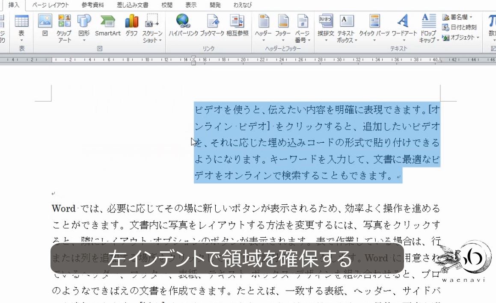This screenshot has height=303, width=496.
Task: Open クイックパーツ (Quick Parts)
Action: tap(374, 28)
